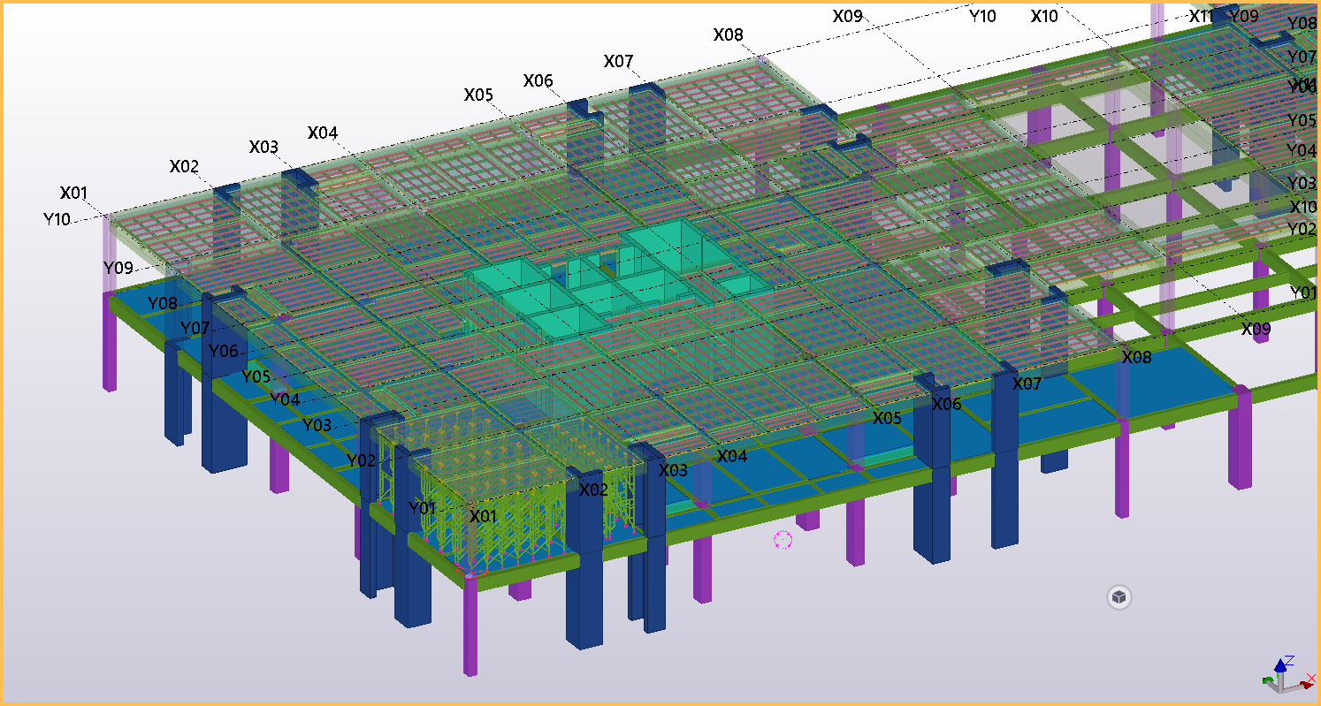
Task: Select the X01 grid label above Y10
Action: click(x=74, y=193)
